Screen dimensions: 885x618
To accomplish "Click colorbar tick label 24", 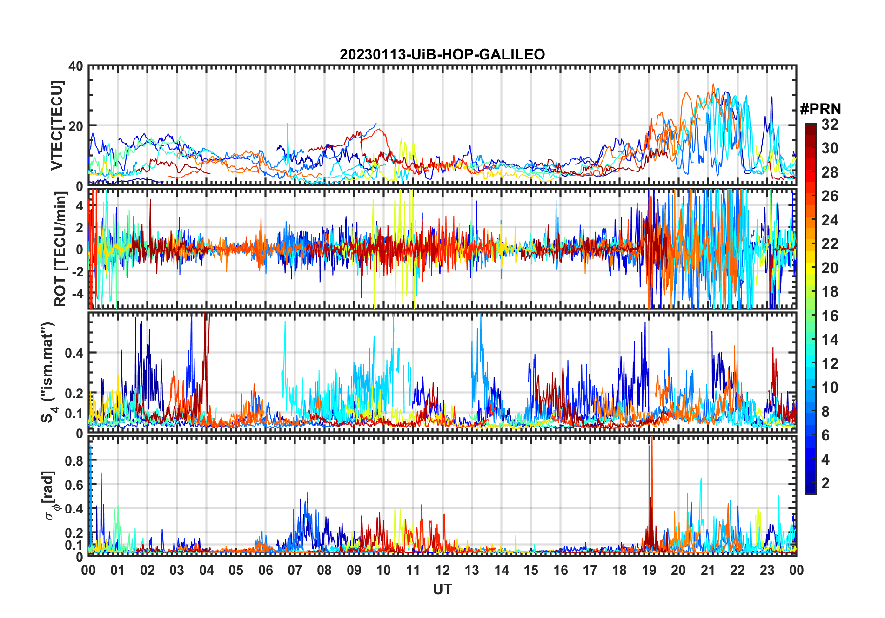I will [x=830, y=220].
